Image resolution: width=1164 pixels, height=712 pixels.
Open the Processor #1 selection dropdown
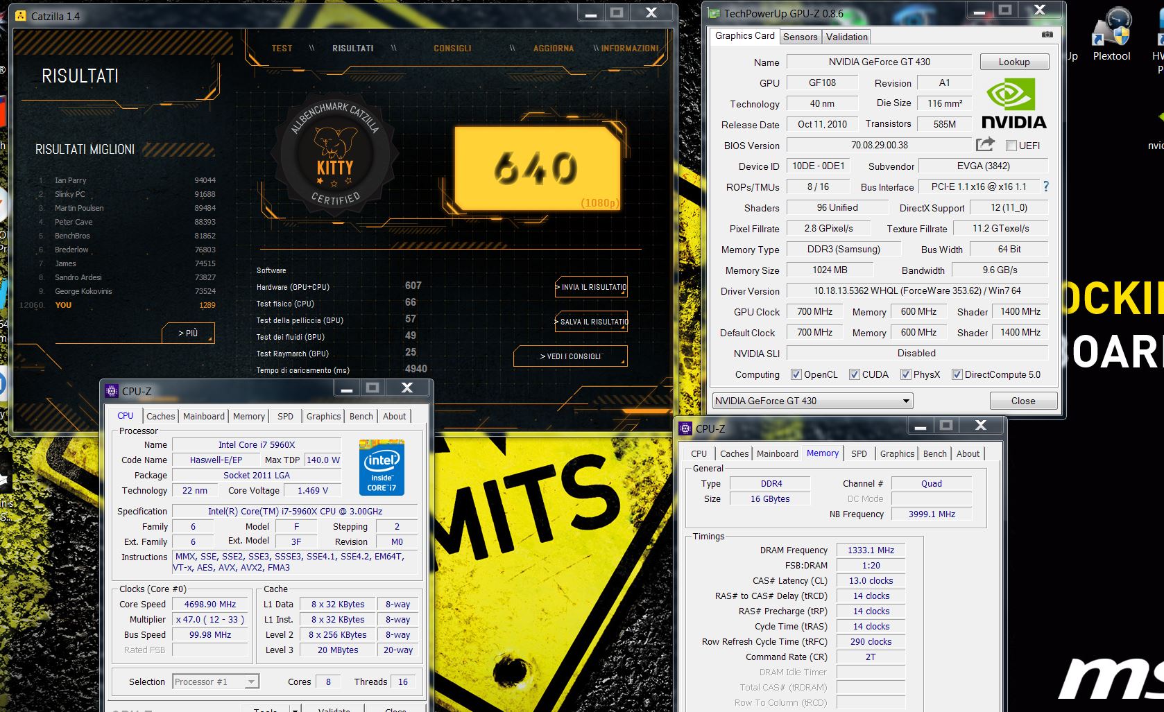tap(216, 681)
